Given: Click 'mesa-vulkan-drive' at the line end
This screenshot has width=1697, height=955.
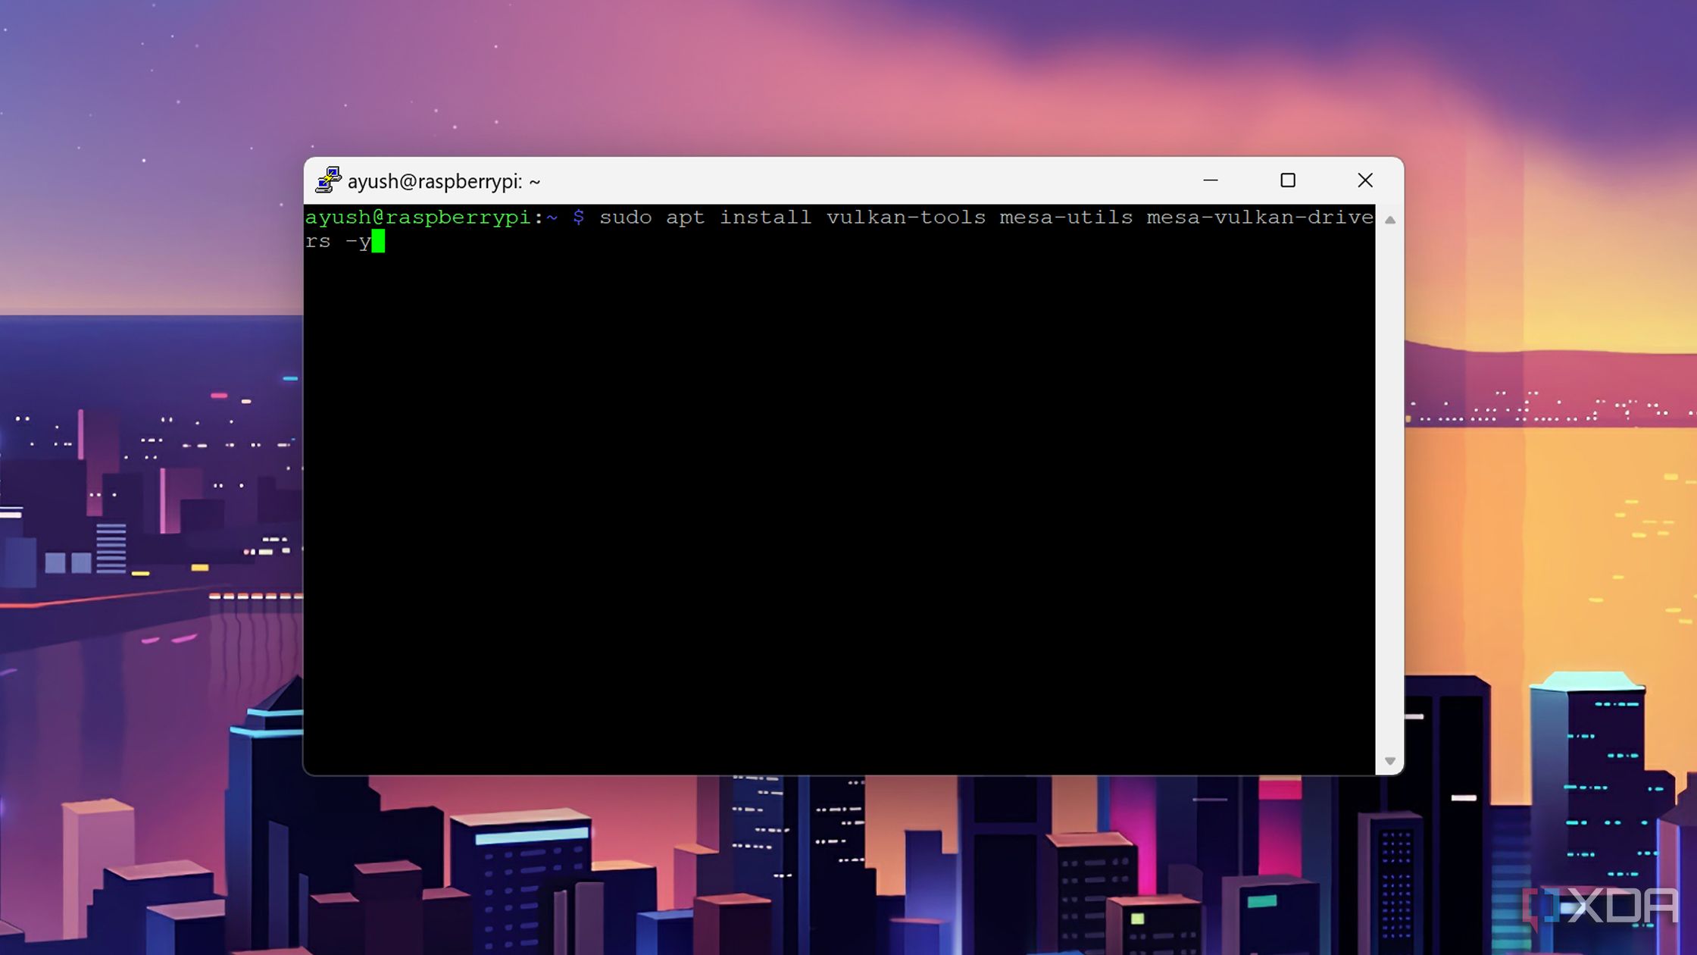Looking at the screenshot, I should point(1260,218).
